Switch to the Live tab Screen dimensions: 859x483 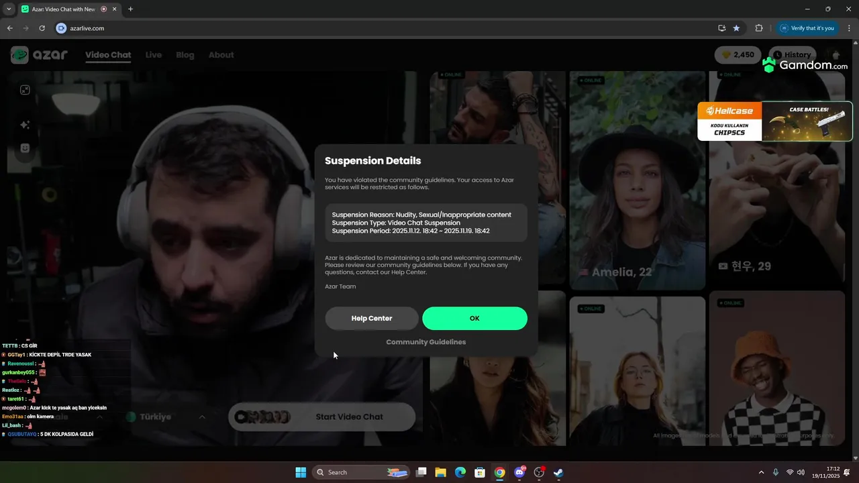point(154,55)
